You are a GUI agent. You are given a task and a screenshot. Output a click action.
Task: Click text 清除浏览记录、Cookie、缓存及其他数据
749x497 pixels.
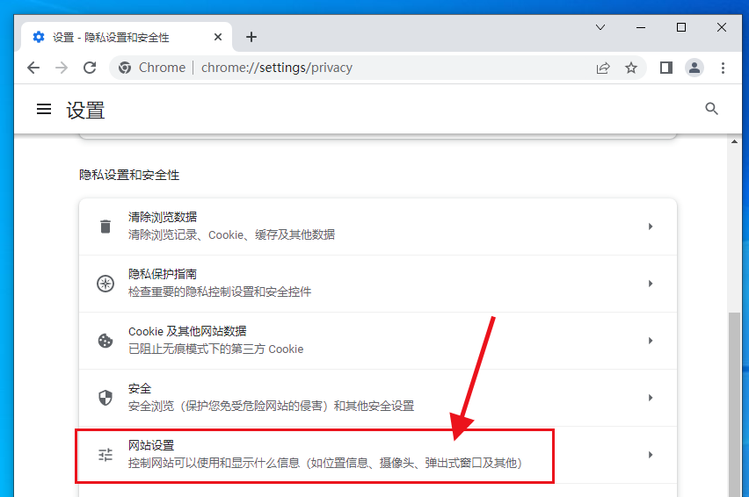[232, 234]
